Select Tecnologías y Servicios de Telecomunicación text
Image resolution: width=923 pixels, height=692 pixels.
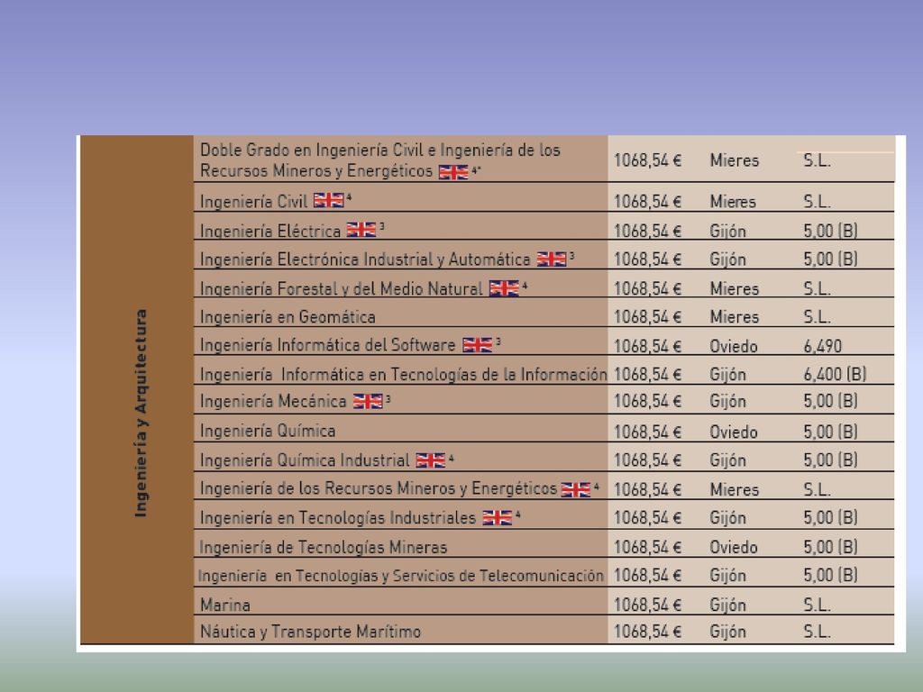tap(449, 576)
